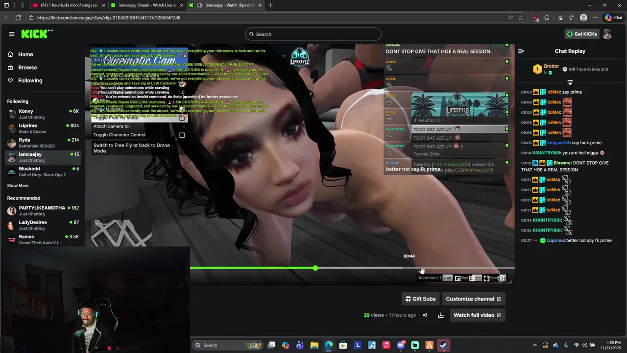Click the read aloud icon in the address bar
Screen dimensions: 627x353
click(x=510, y=18)
